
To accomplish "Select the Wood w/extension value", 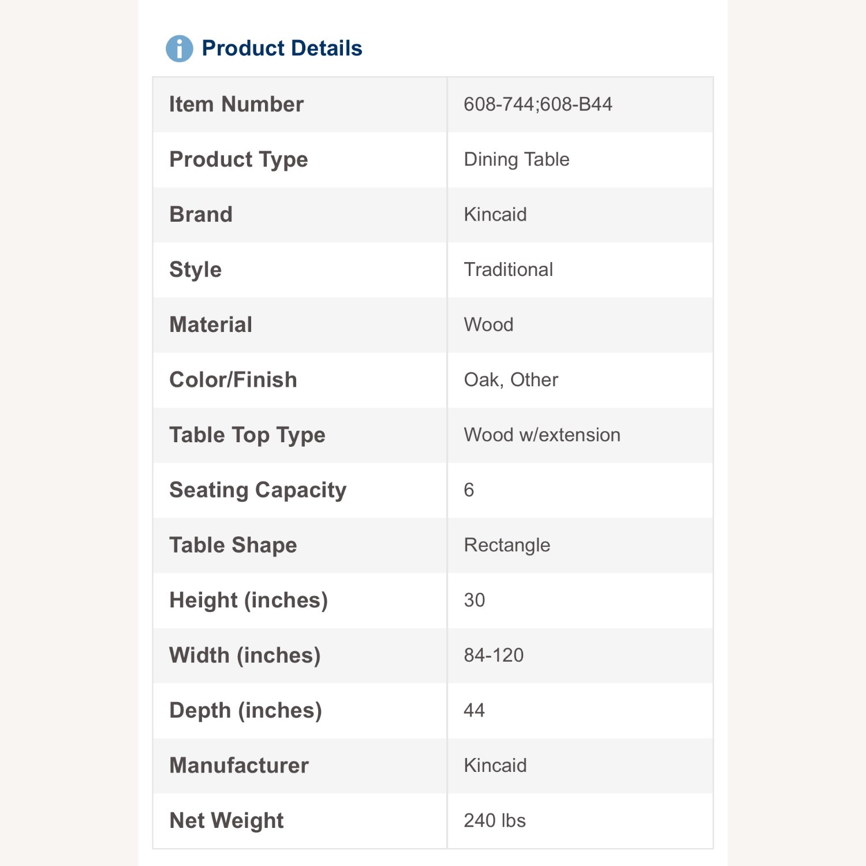I will [x=542, y=435].
